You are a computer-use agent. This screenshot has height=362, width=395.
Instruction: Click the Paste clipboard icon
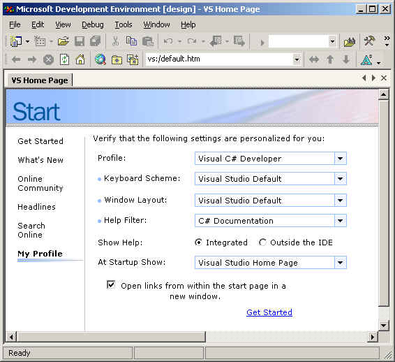point(148,41)
